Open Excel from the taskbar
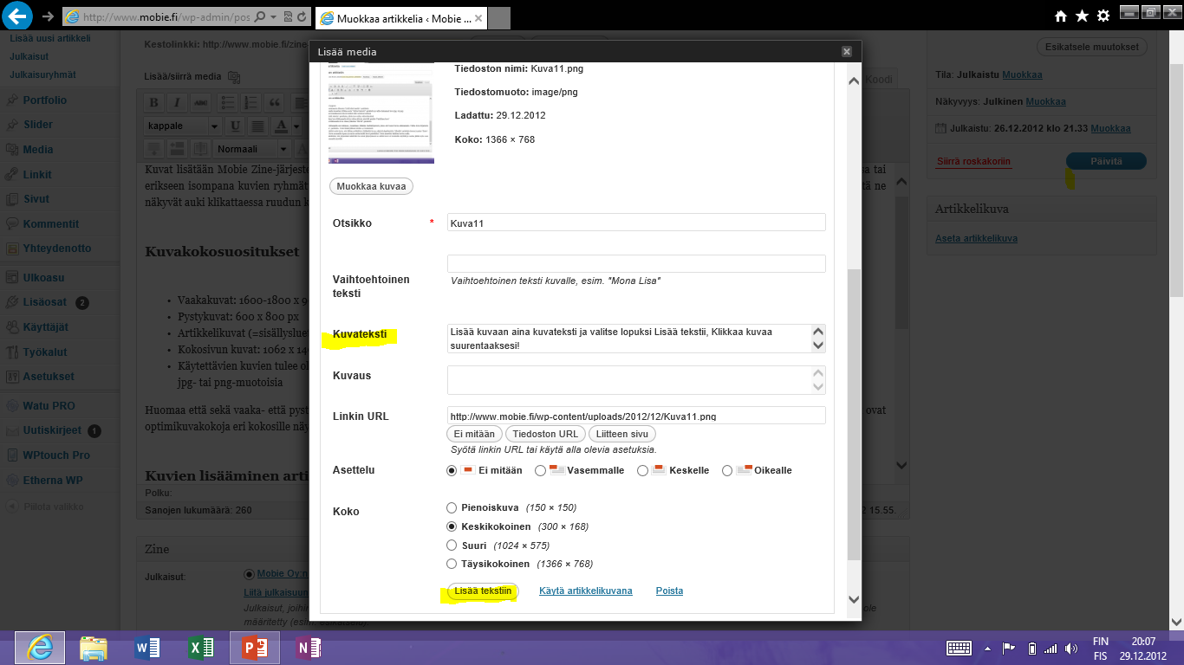Screen dimensions: 1184x665 coord(201,648)
